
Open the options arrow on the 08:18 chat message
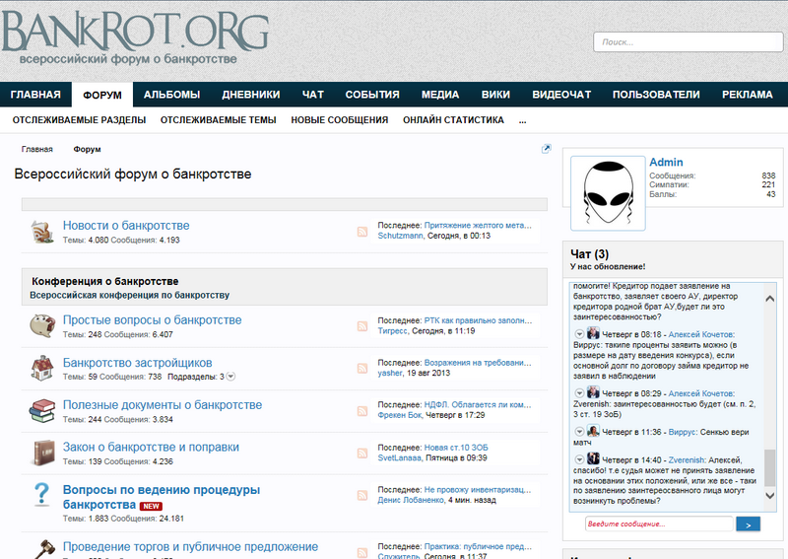pyautogui.click(x=579, y=334)
